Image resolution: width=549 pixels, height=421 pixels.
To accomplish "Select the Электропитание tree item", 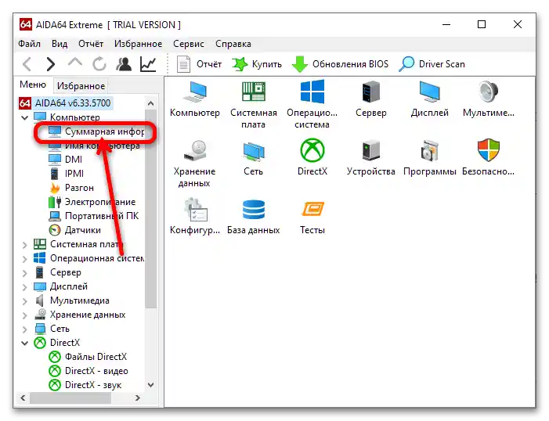I will [92, 202].
